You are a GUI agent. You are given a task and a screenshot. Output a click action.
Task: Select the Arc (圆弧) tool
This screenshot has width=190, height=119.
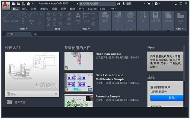32,17
